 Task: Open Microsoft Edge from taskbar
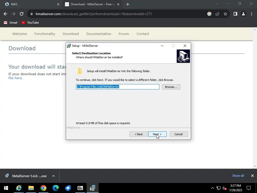coord(56,188)
